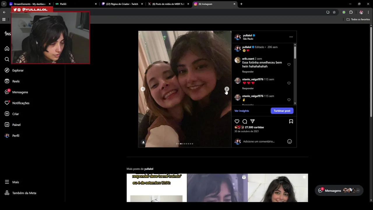
Task: Open the setembro meme post thumbnail
Action: point(156,188)
